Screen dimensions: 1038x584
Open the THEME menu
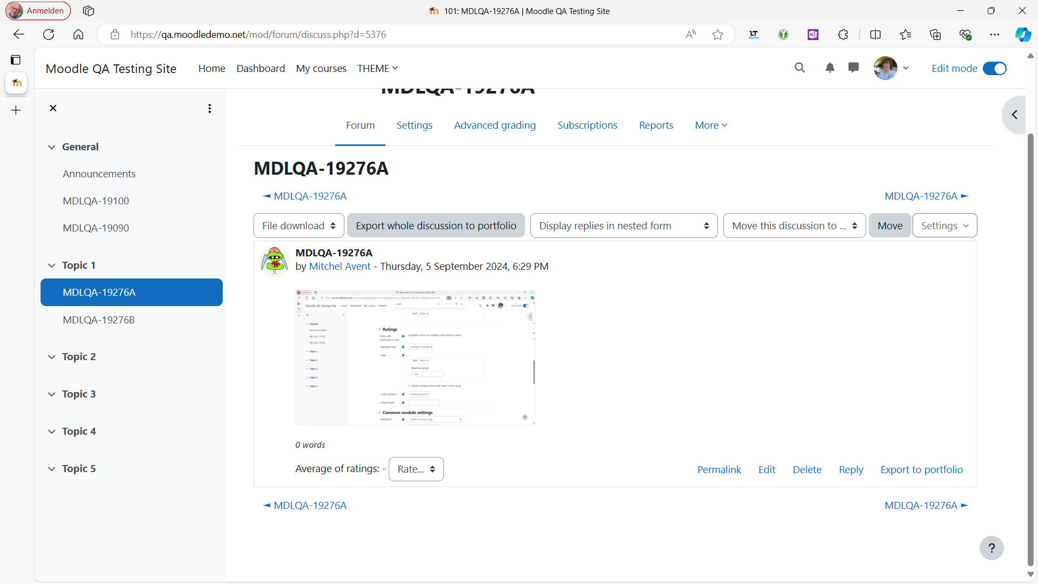pos(377,69)
